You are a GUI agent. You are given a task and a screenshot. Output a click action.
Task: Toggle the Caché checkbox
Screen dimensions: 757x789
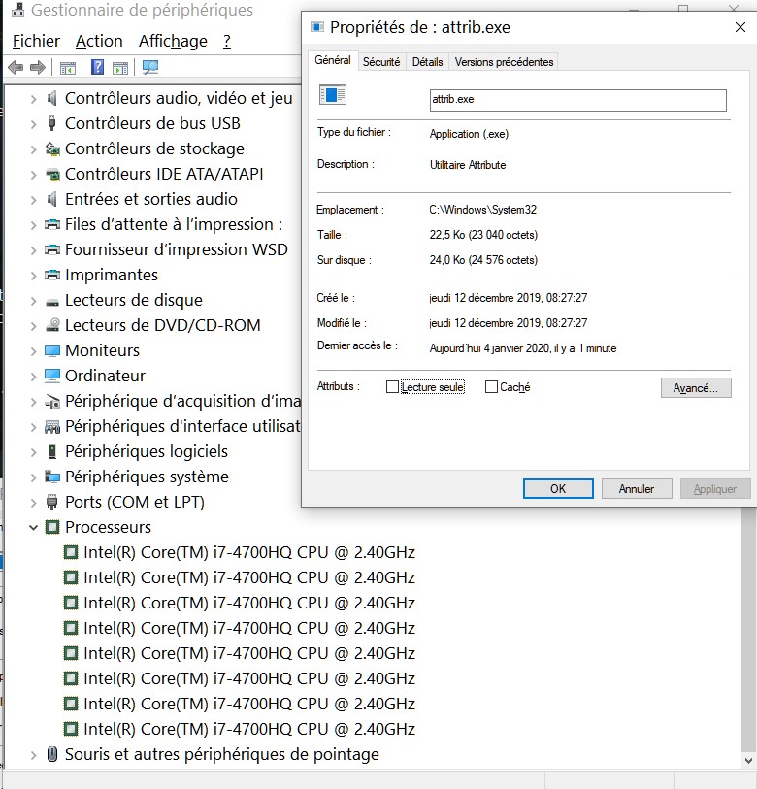(491, 386)
